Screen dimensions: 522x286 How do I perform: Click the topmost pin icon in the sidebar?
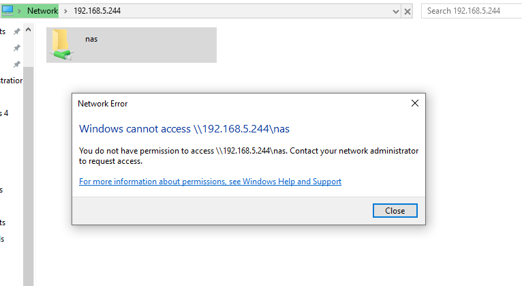(16, 31)
